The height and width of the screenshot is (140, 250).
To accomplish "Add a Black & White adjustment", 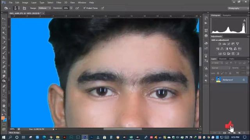I will [x=227, y=49].
